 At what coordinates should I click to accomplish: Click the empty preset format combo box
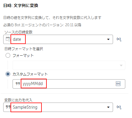[x=69, y=65]
